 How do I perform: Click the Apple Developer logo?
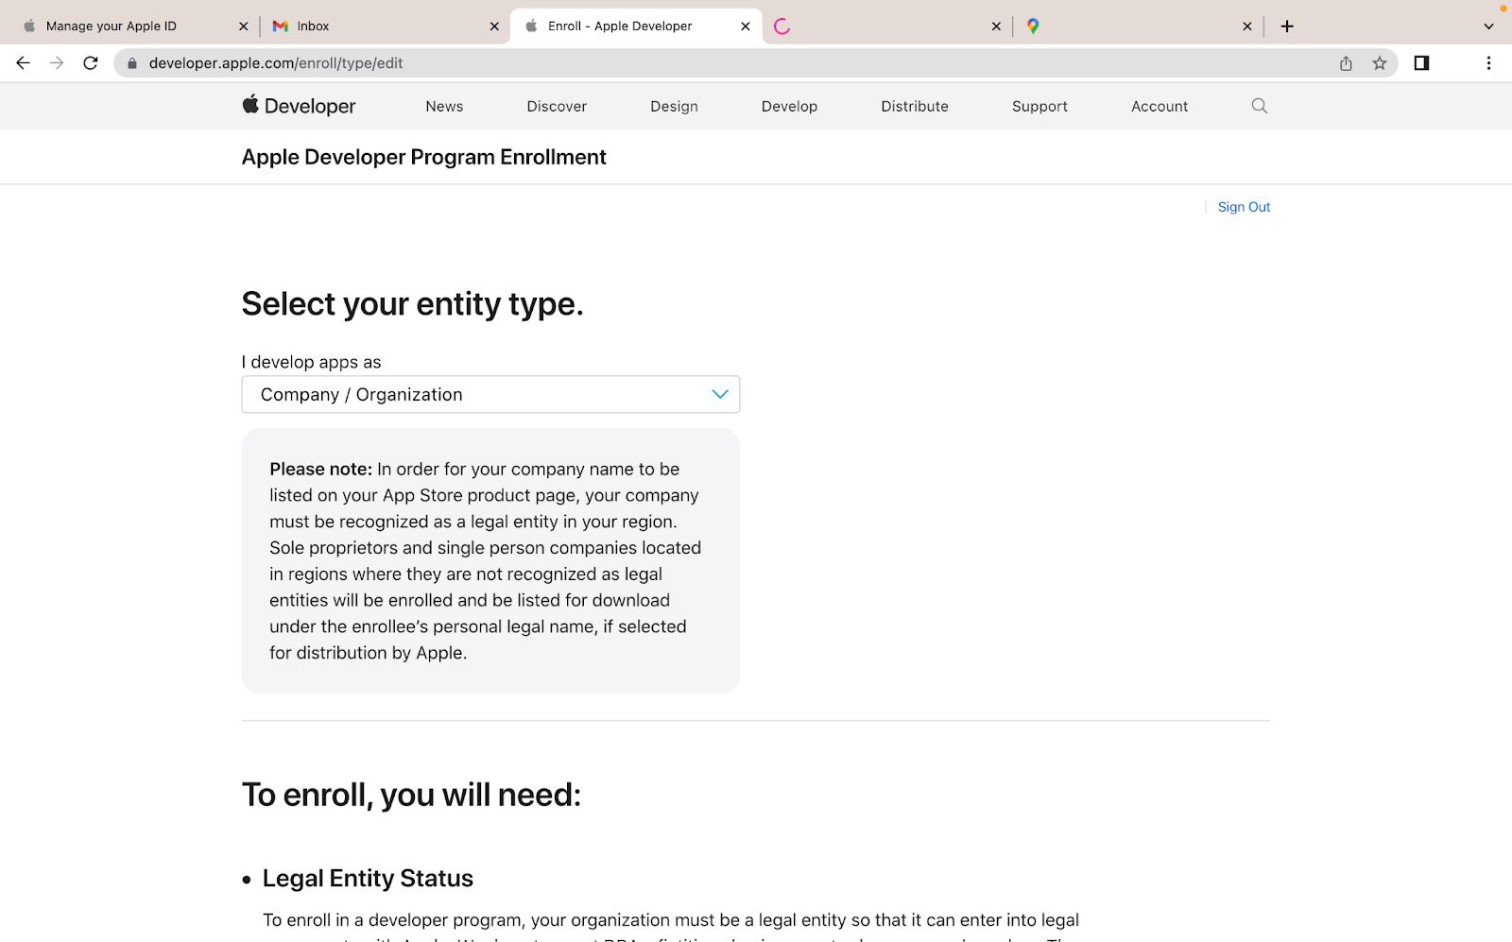[x=299, y=106]
